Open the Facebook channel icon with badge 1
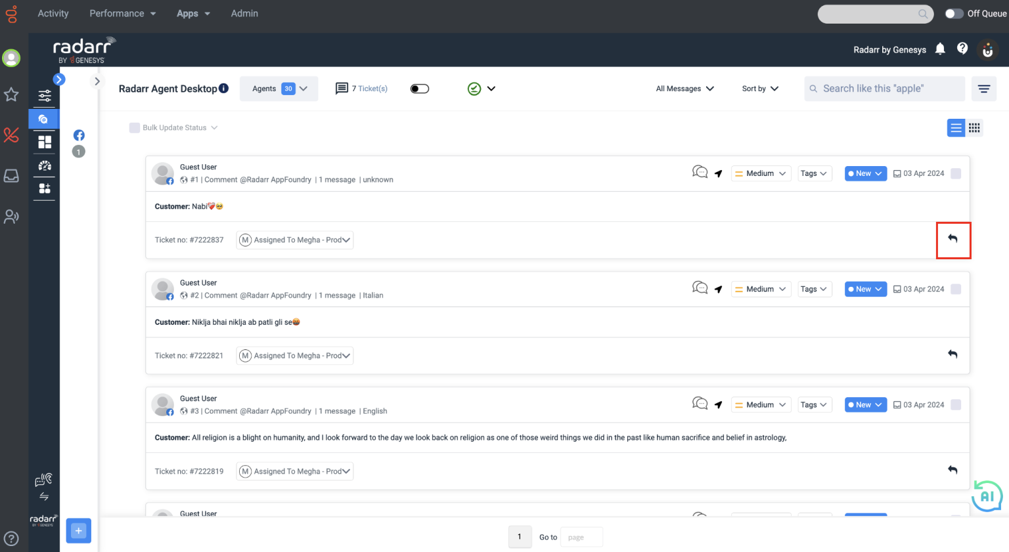1009x552 pixels. point(78,135)
